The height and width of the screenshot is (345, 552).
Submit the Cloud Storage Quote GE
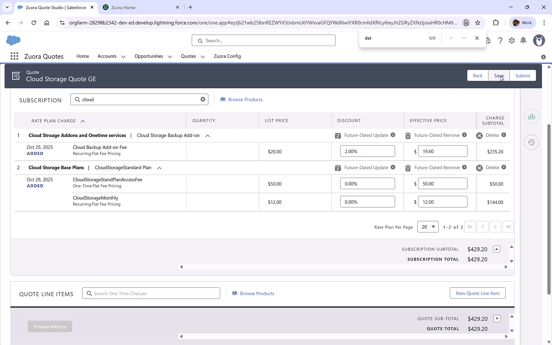[x=523, y=75]
